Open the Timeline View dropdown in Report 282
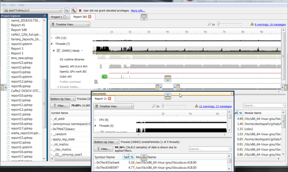Screen dimensions: 288x172 pyautogui.click(x=70, y=24)
